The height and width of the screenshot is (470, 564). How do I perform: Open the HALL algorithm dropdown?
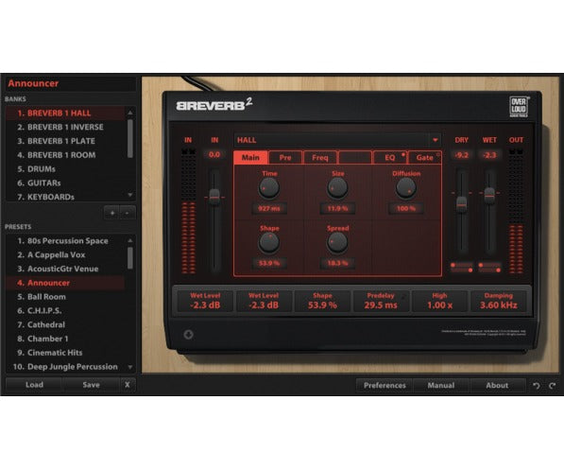435,140
